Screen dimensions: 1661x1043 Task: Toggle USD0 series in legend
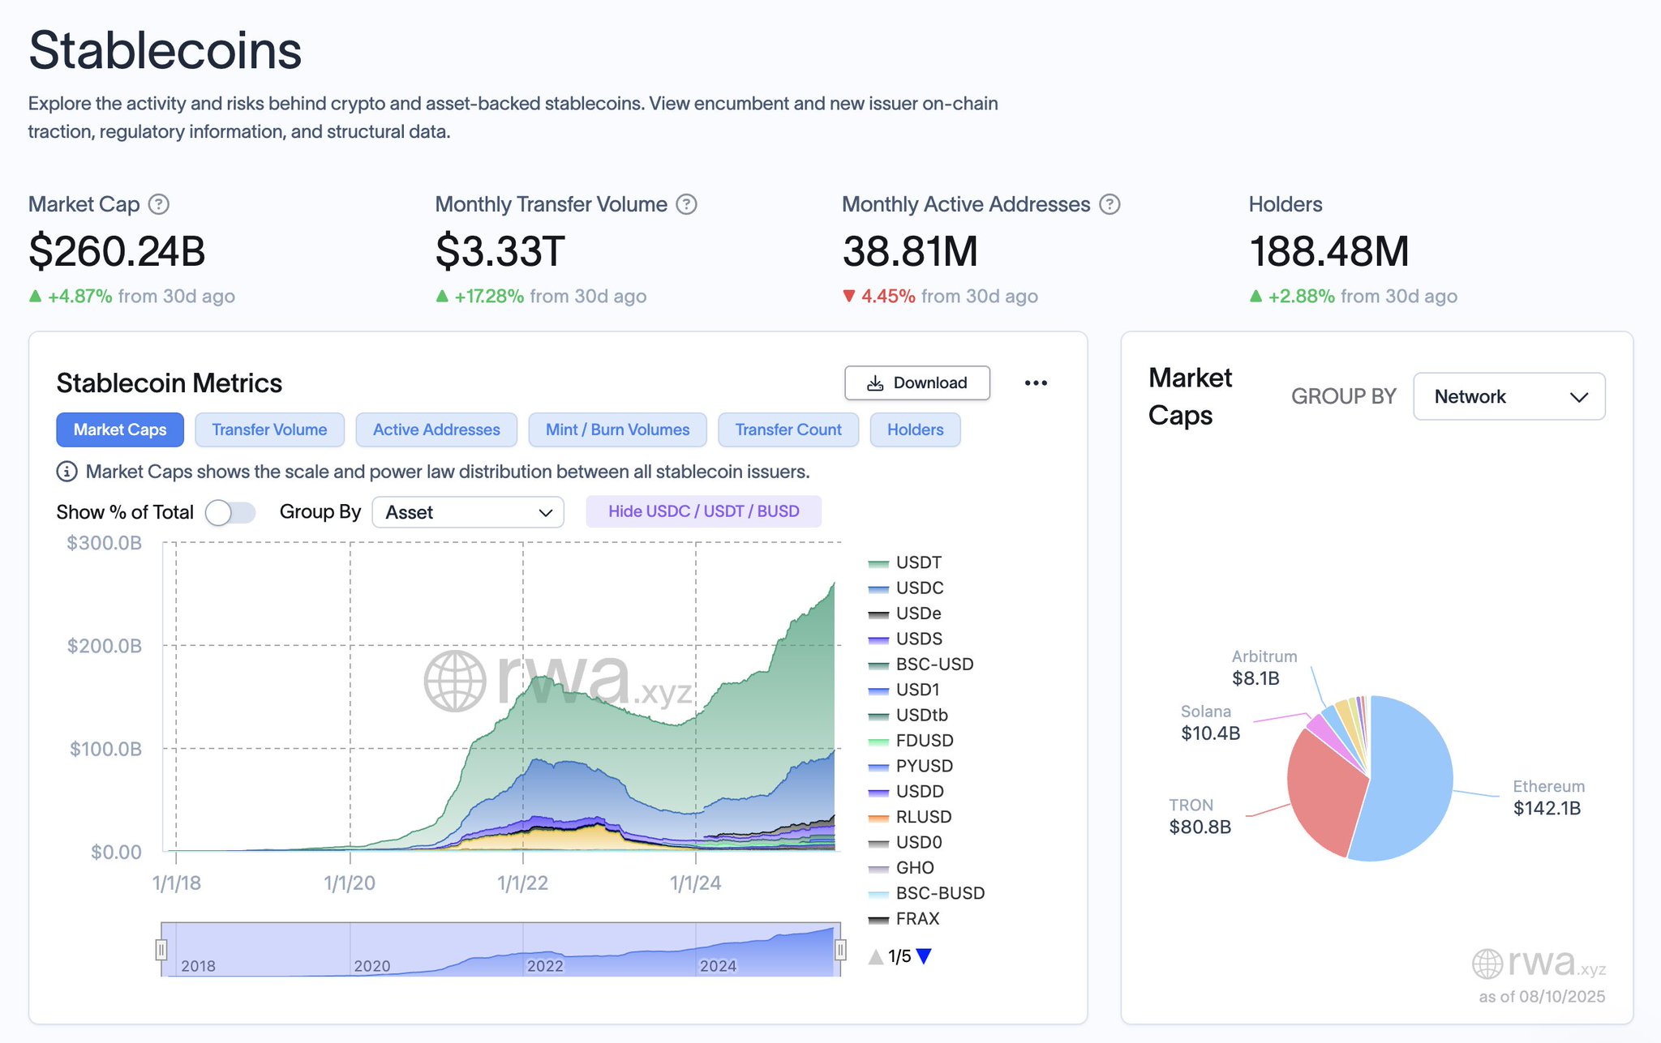point(905,842)
